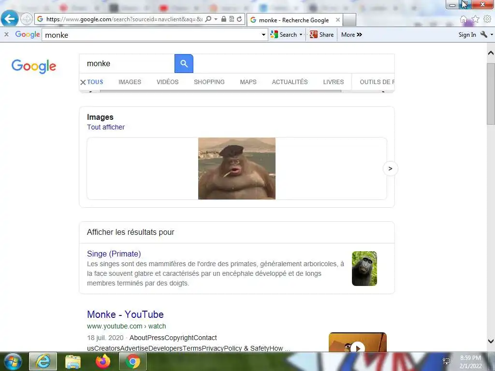Viewport: 495px width, 371px height.
Task: Click Sign In on Google Toolbar
Action: [467, 35]
